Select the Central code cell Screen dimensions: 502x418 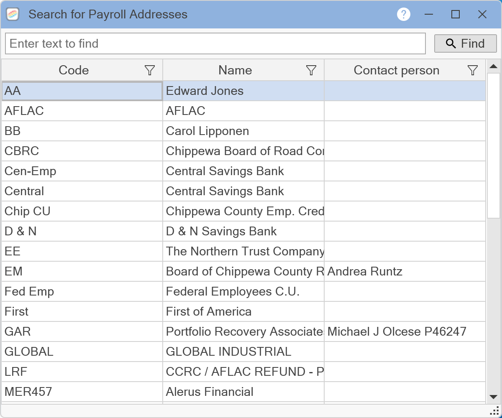(82, 191)
